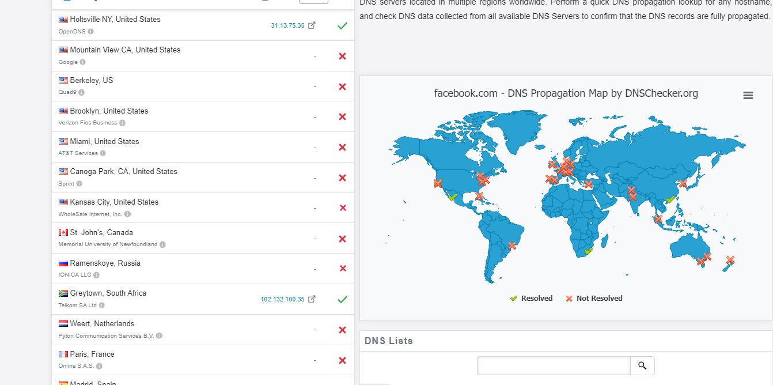773x385 pixels.
Task: Click info icon next to Telkom SA Ltd
Action: click(x=101, y=305)
